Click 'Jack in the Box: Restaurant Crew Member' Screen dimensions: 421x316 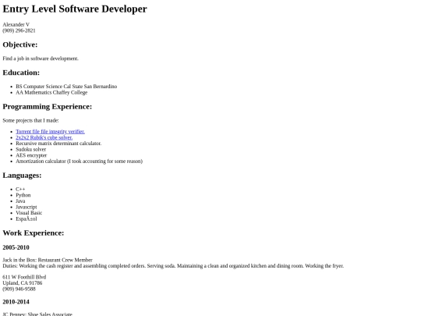[48, 260]
